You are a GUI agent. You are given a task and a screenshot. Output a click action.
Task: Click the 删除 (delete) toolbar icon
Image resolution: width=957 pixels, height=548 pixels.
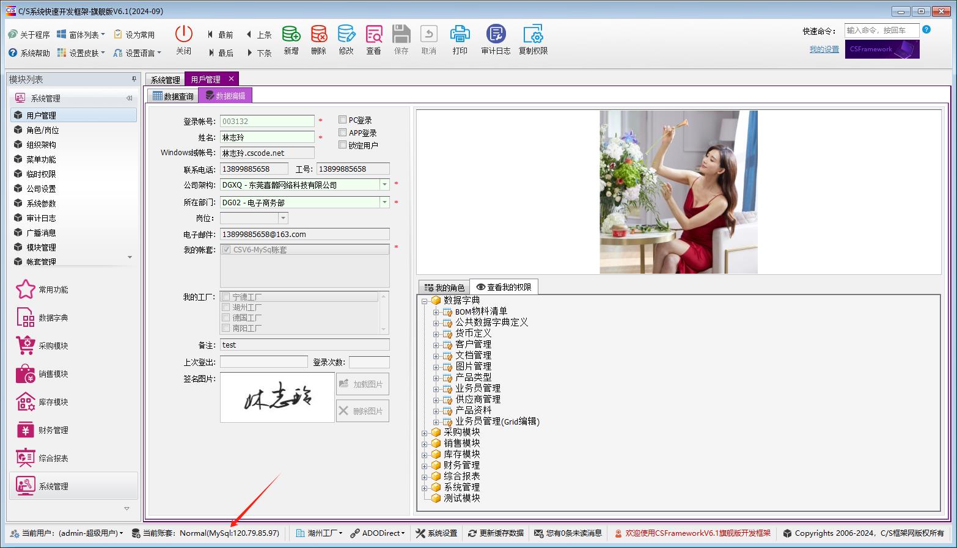coord(318,35)
